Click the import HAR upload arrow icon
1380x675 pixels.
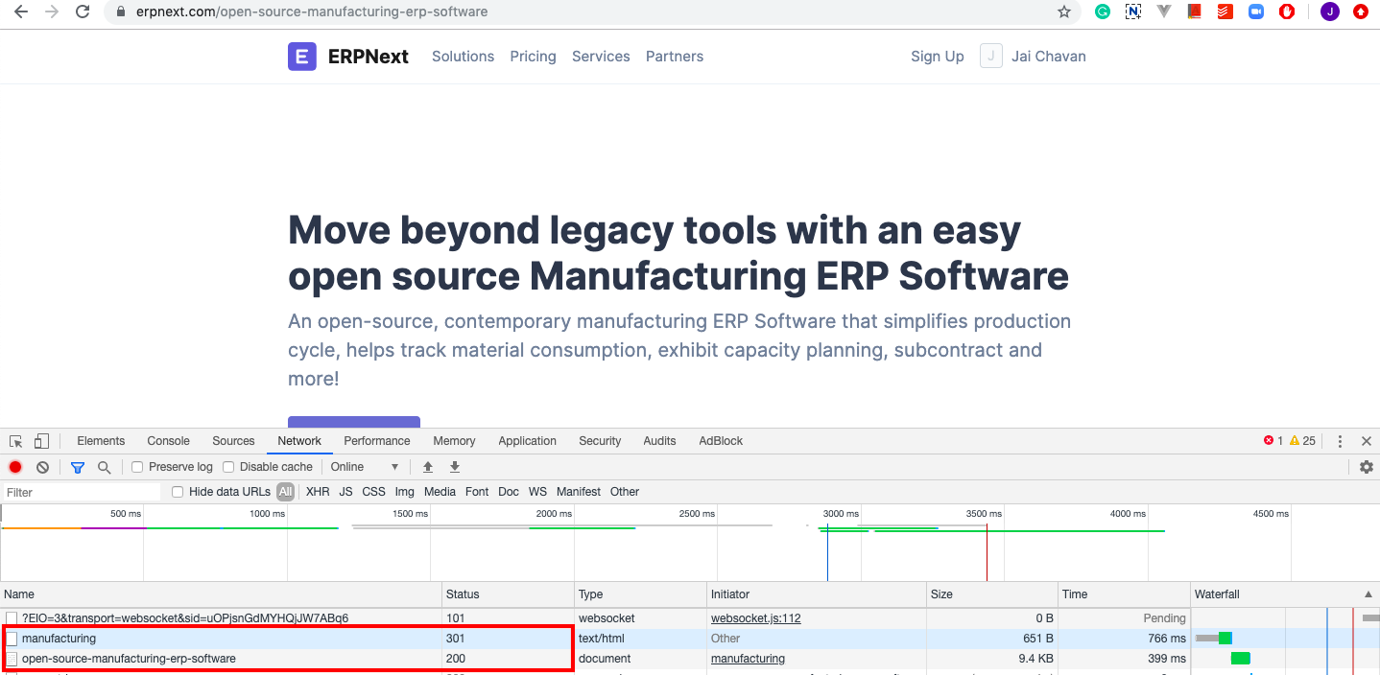428,467
